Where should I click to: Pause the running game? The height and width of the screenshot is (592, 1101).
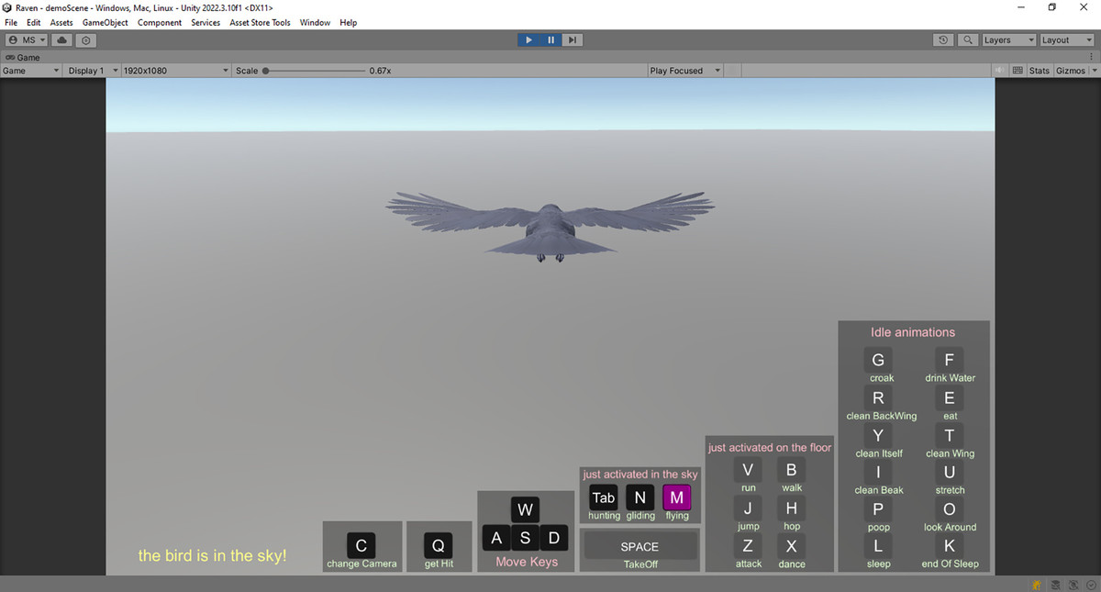[550, 39]
